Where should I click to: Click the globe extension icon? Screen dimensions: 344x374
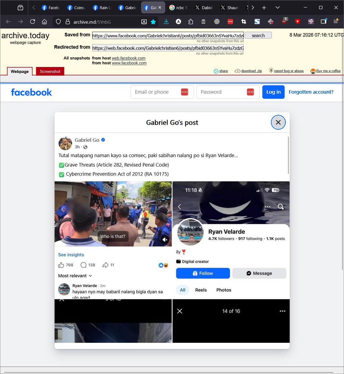[x=217, y=22]
